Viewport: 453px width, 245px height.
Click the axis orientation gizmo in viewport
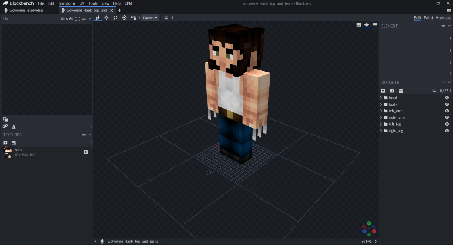coord(369,228)
